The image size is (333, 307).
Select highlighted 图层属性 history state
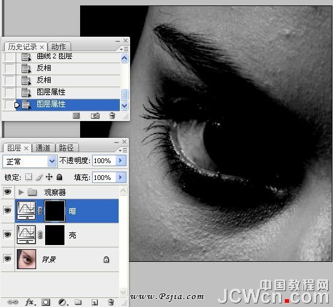click(x=68, y=105)
